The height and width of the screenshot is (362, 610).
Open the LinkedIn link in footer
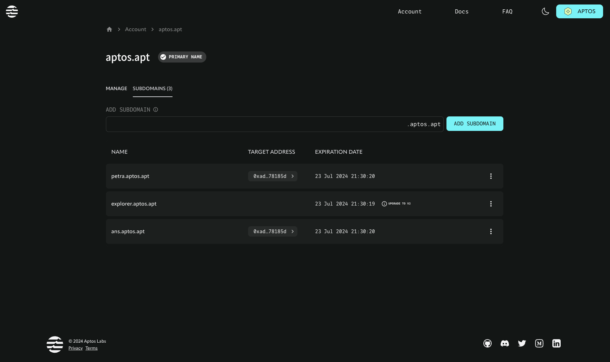pos(556,343)
